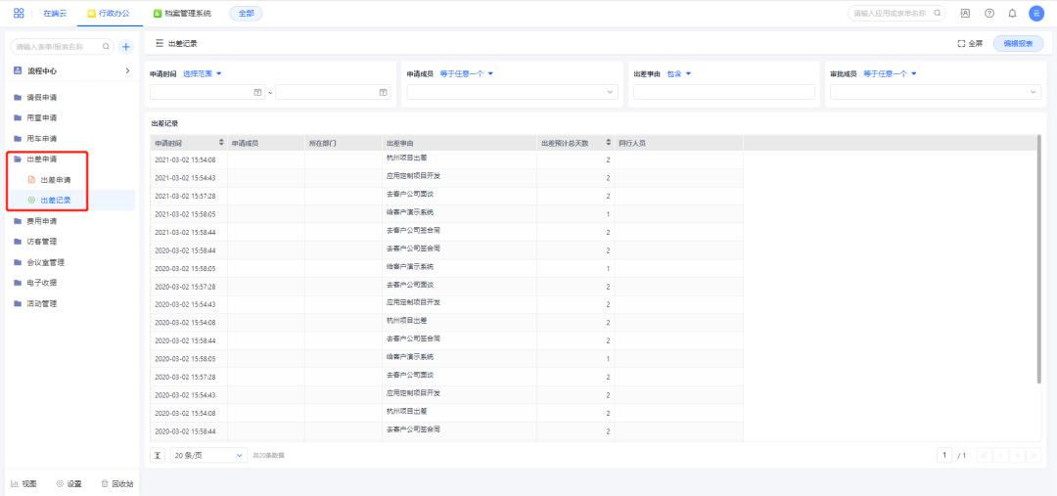Click the 同行人员 column header
1057x496 pixels.
click(x=678, y=143)
